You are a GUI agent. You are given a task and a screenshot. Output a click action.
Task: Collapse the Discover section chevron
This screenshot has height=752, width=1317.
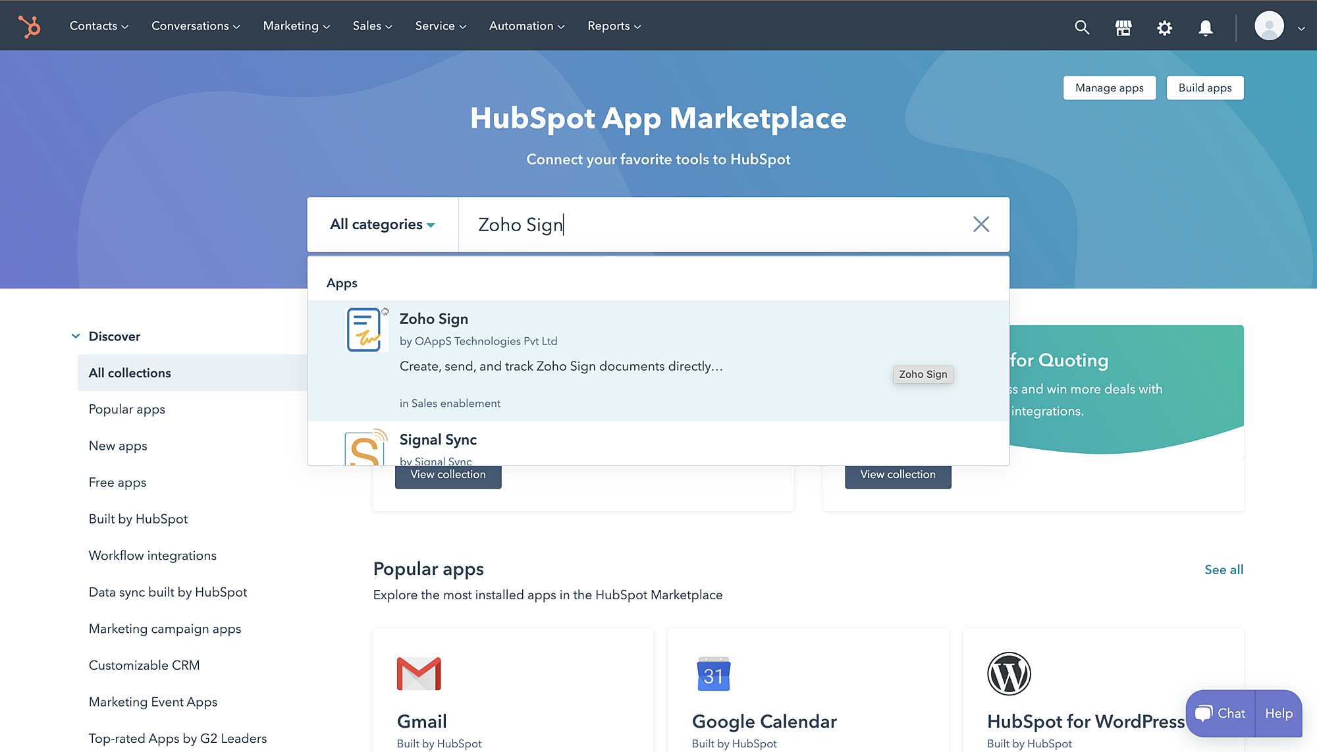click(x=76, y=336)
